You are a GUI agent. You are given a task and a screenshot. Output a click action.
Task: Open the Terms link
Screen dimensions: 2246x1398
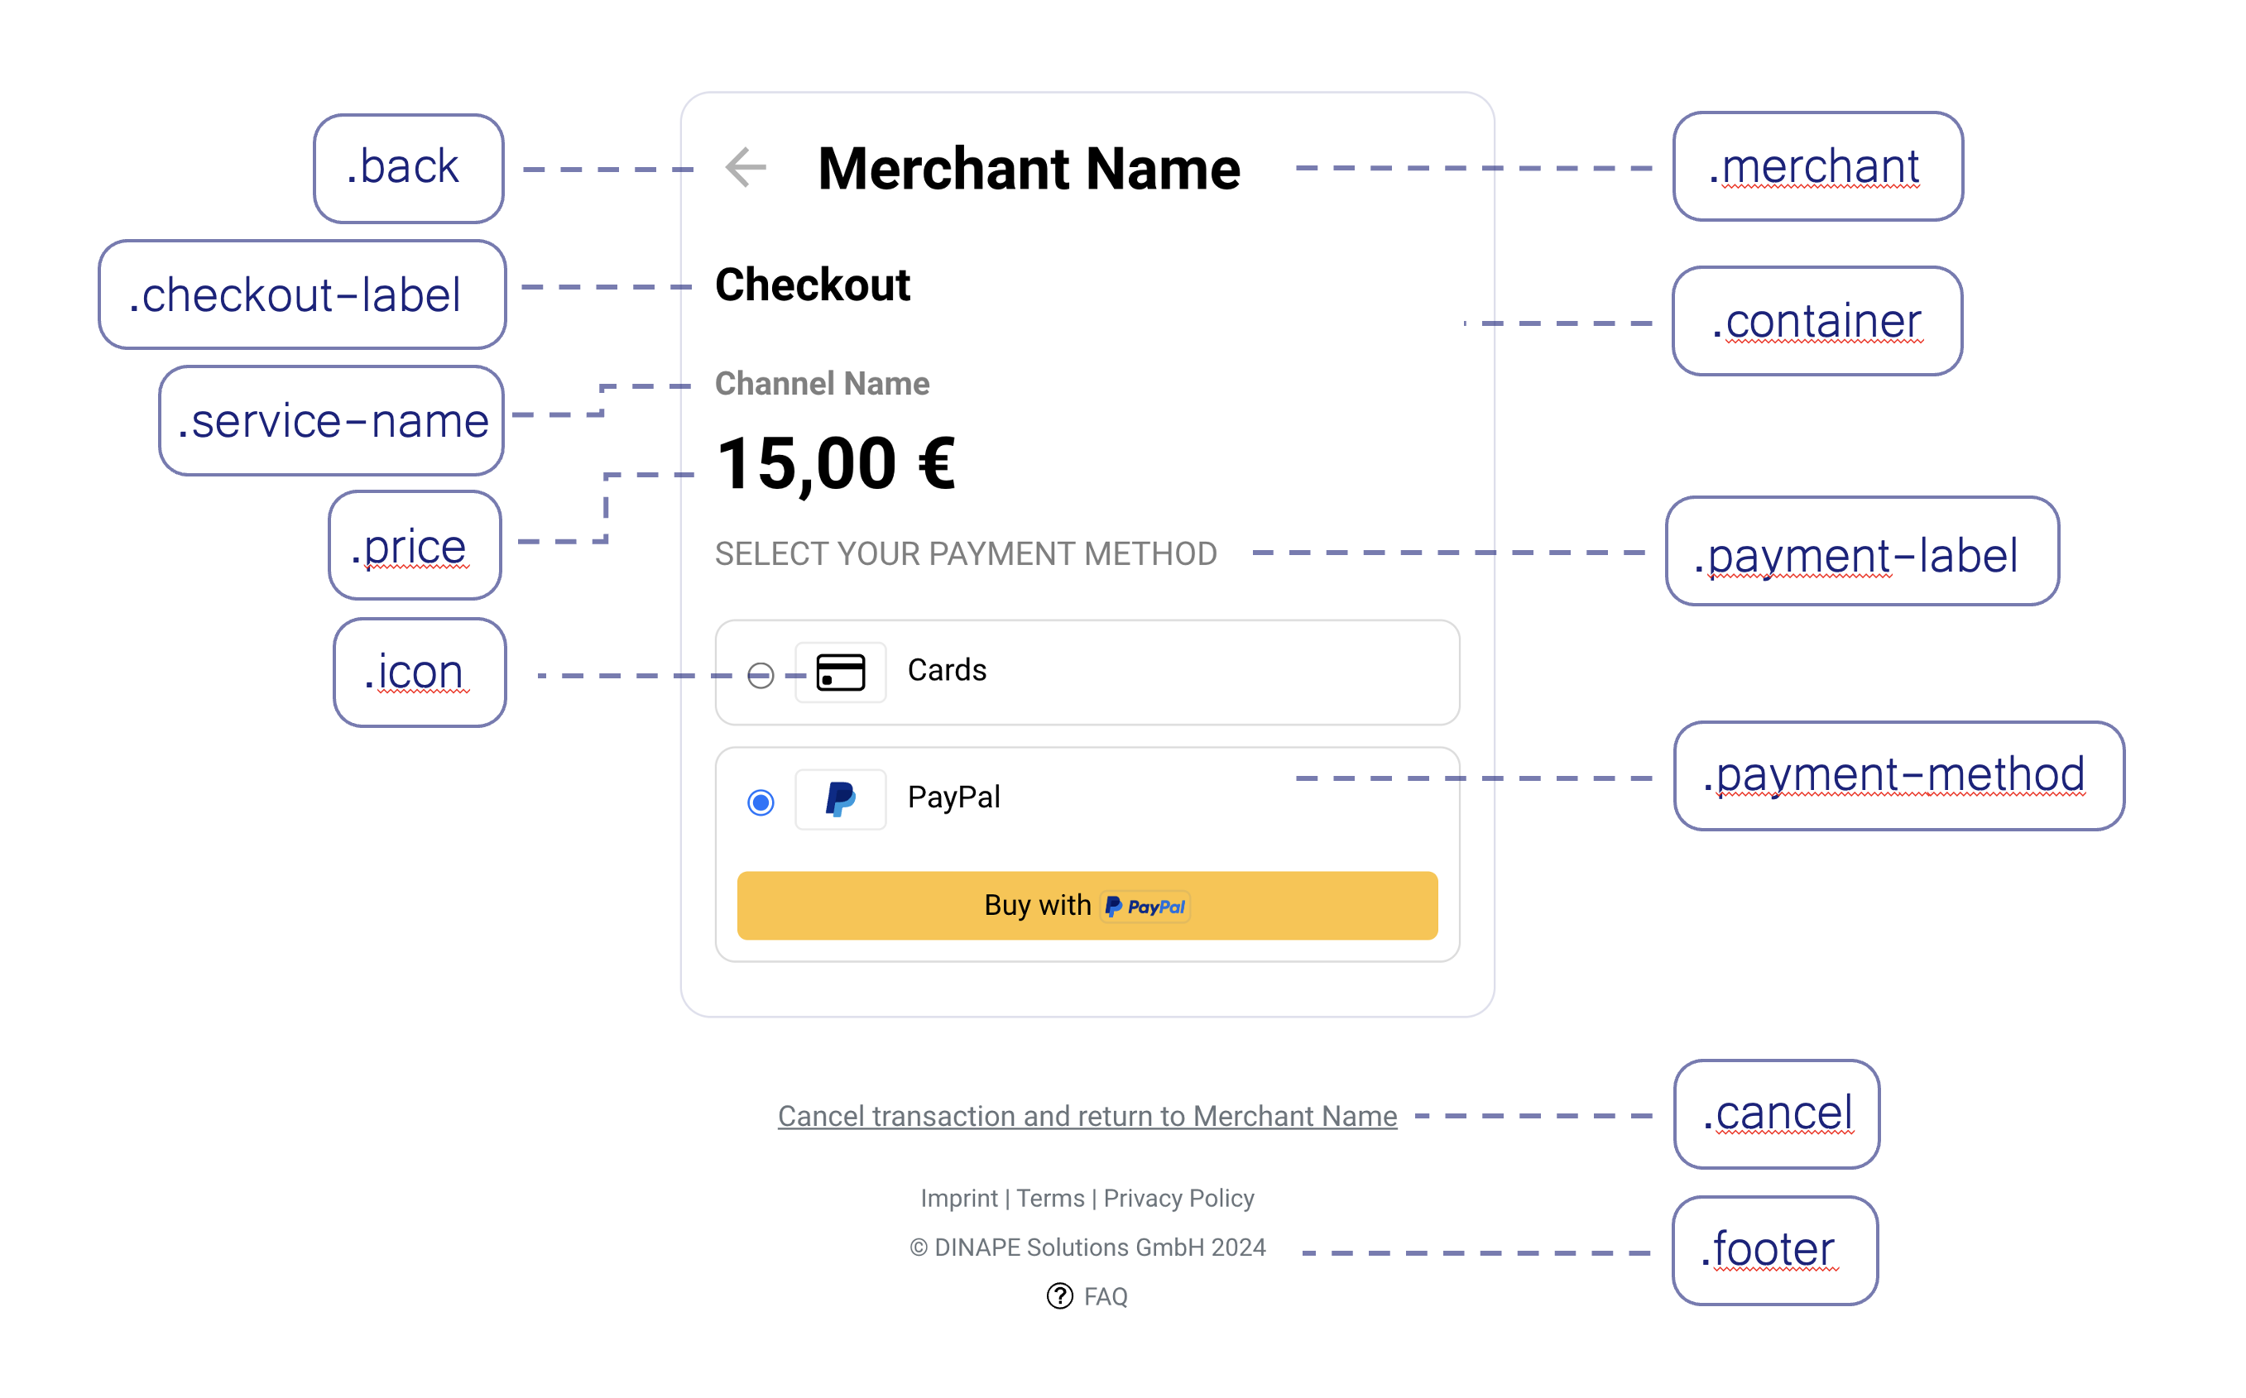click(1050, 1199)
